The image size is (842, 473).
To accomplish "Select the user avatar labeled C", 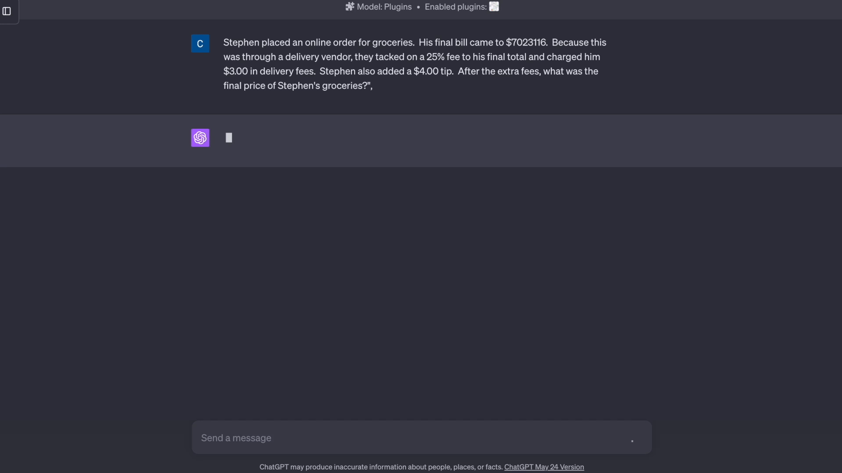I will (x=200, y=43).
